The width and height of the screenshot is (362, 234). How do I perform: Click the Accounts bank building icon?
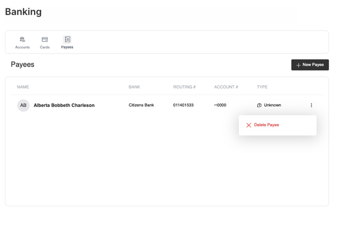(22, 39)
